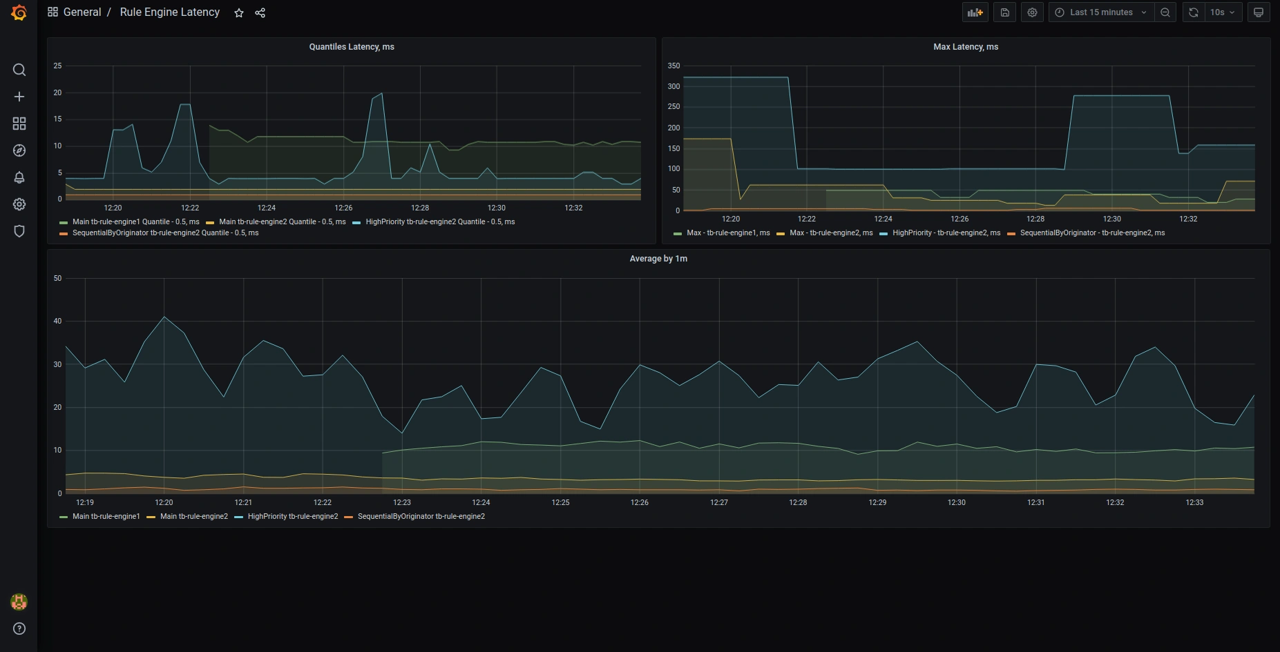Click the zoom out time range button

point(1165,12)
